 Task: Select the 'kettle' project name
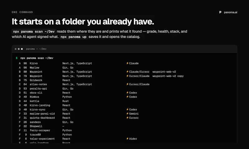coord(35,101)
